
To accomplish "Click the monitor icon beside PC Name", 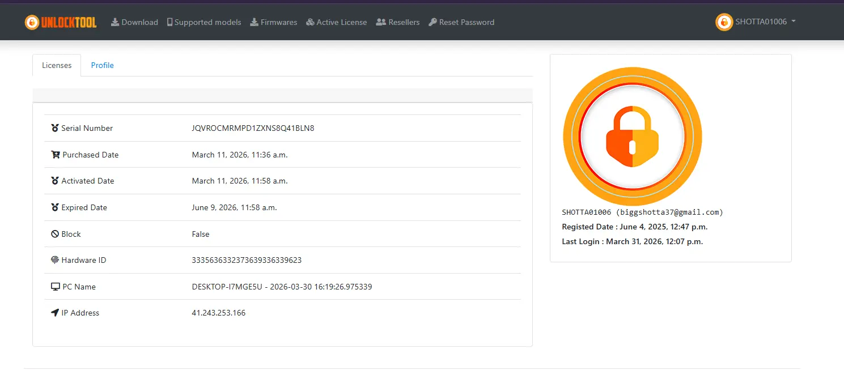I will pyautogui.click(x=56, y=287).
